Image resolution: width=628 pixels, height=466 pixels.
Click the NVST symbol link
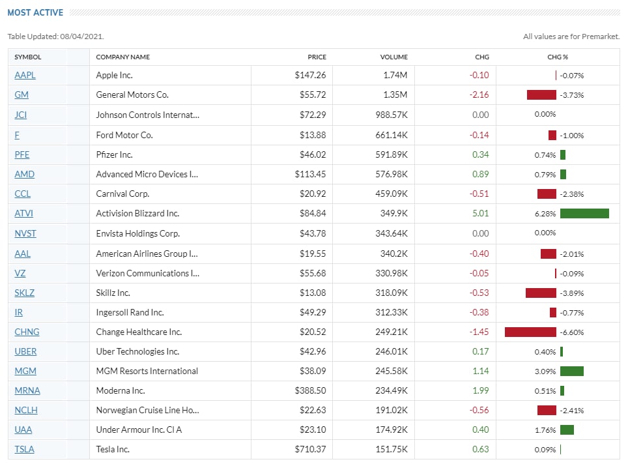coord(25,233)
